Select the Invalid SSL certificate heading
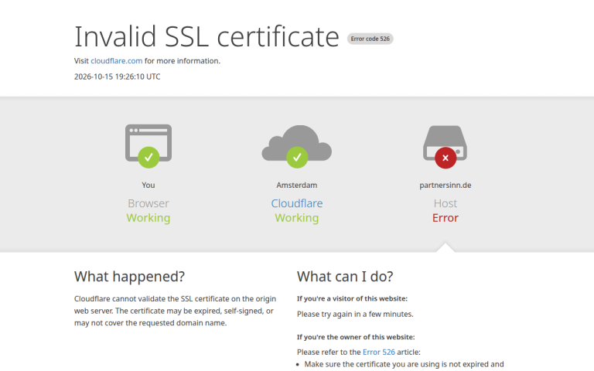This screenshot has height=371, width=594. tap(207, 37)
